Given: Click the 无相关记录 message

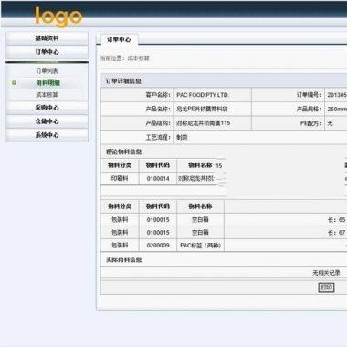Looking at the screenshot, I should 326,273.
